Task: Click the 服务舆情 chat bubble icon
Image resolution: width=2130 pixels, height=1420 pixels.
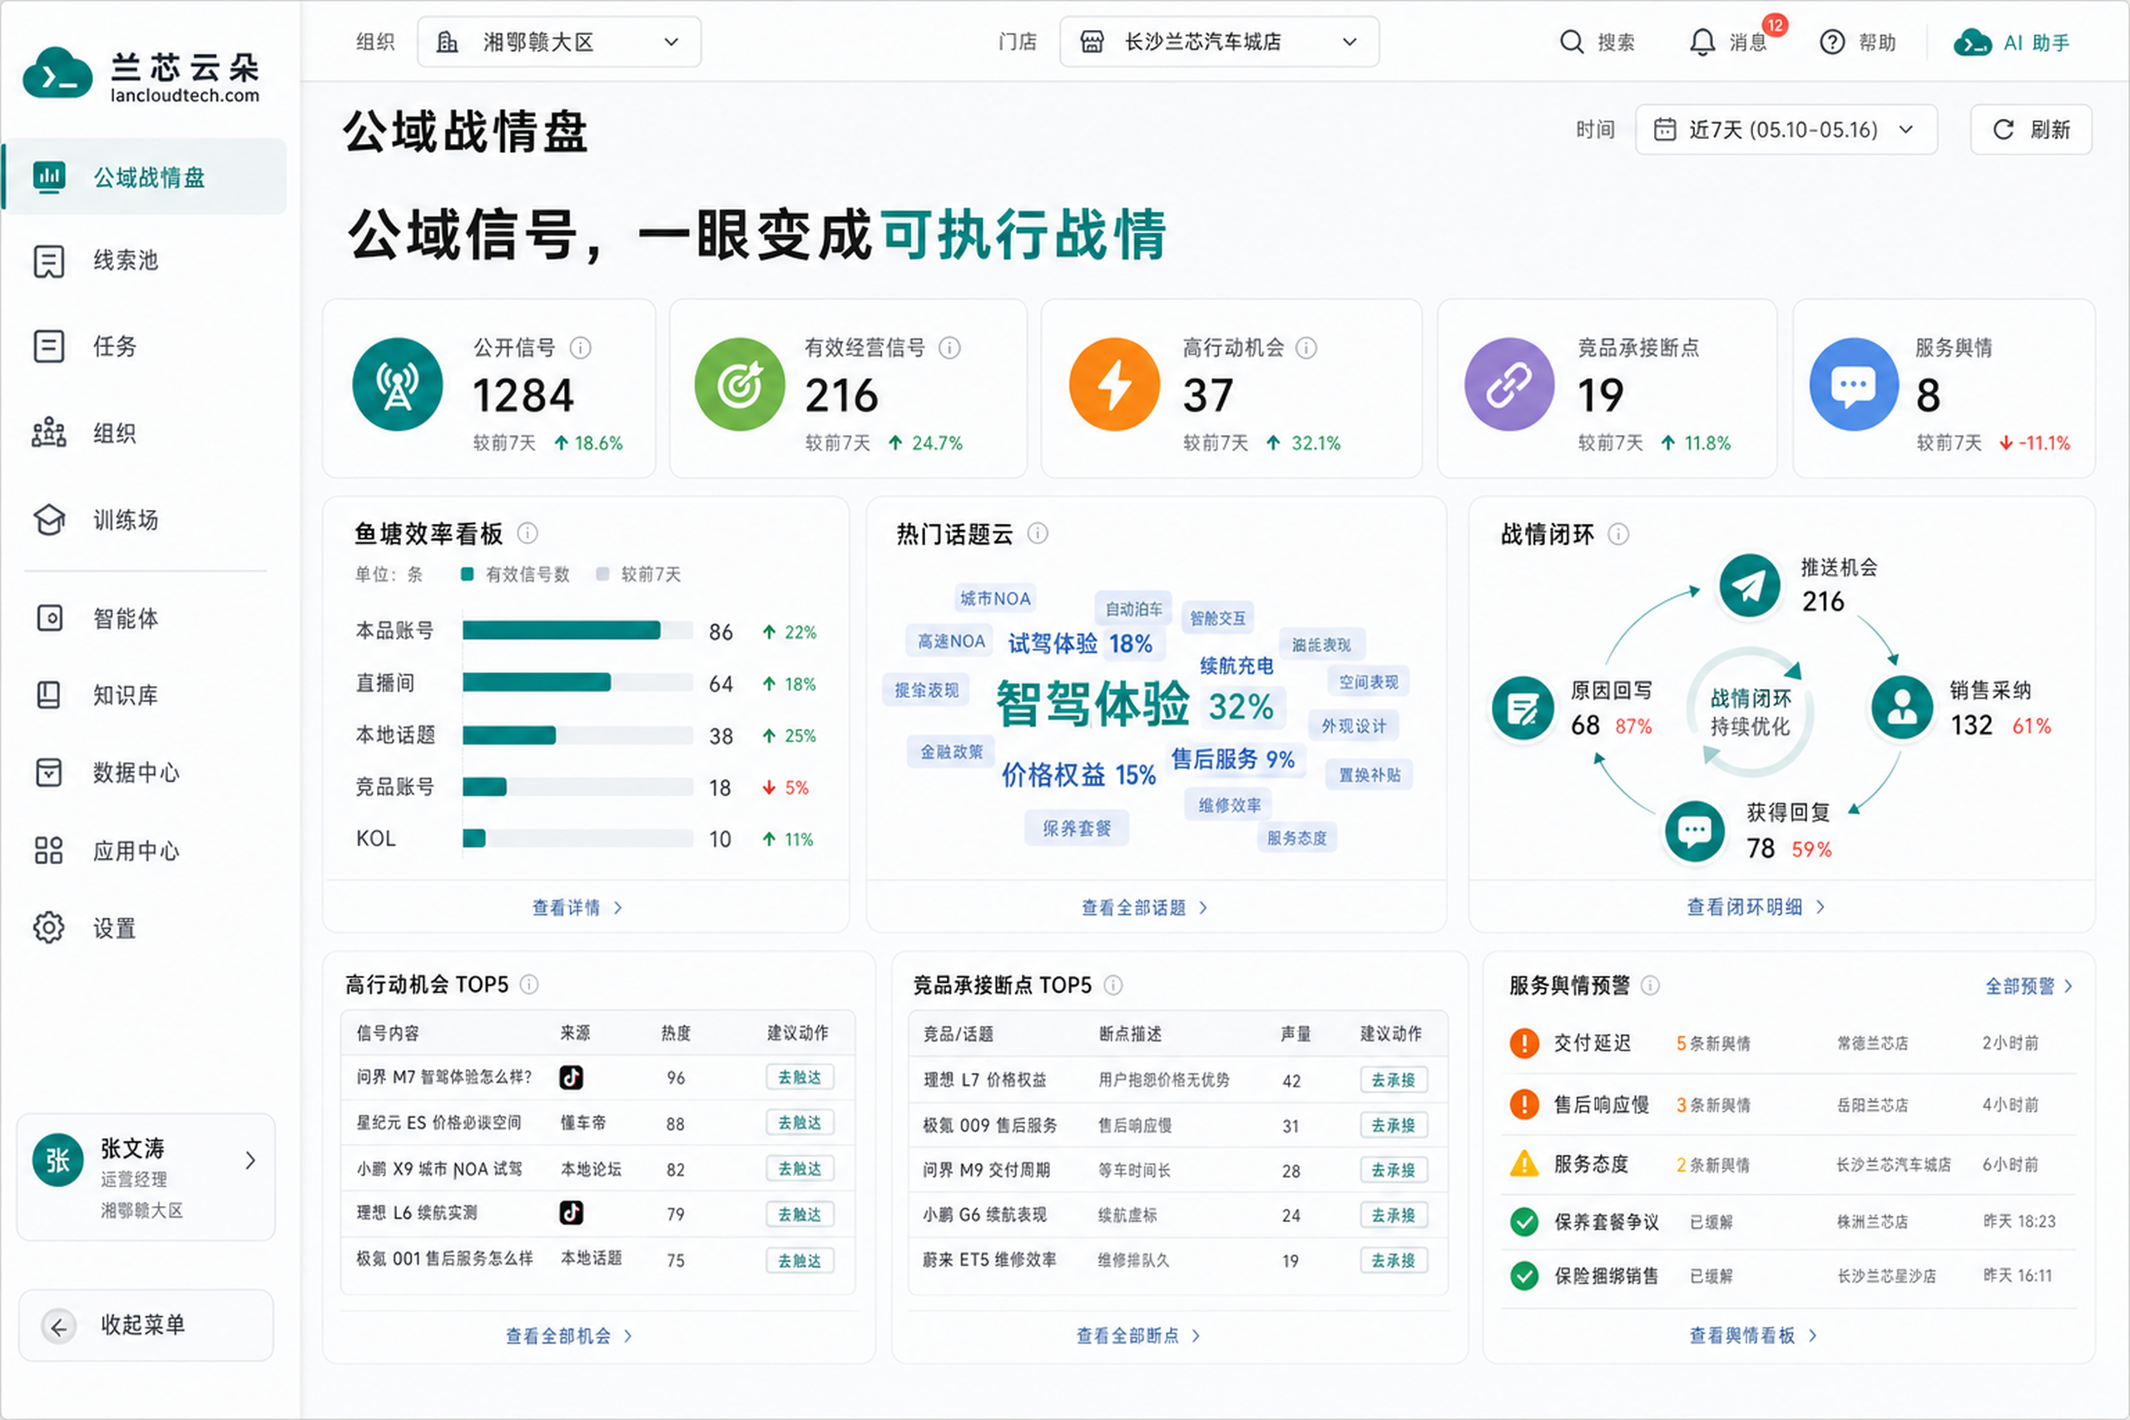Action: [1854, 385]
